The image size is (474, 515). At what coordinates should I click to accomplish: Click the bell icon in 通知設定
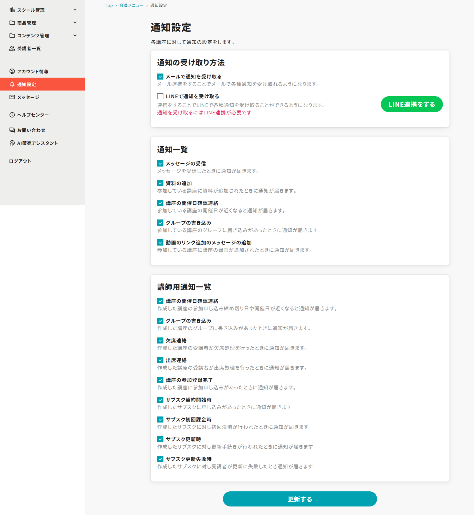pos(12,84)
